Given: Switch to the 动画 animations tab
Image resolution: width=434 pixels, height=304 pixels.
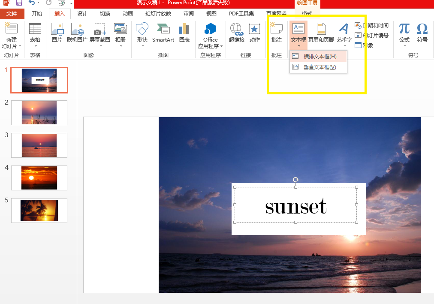Looking at the screenshot, I should tap(128, 14).
